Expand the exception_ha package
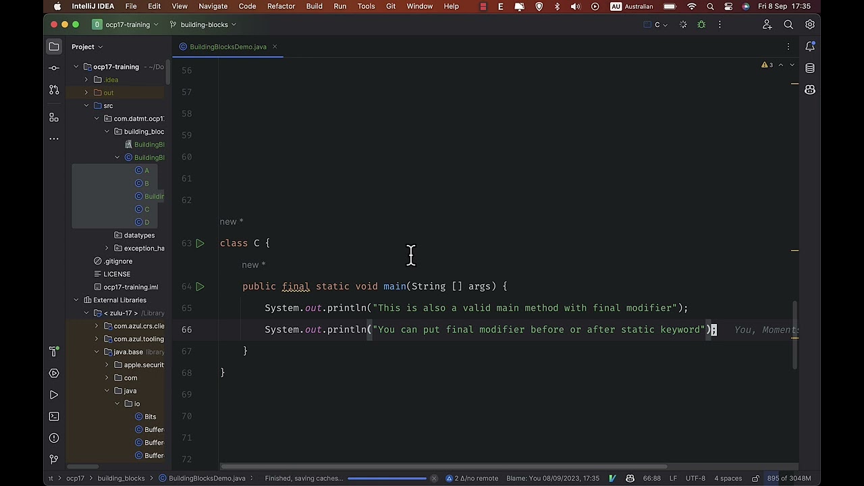Image resolution: width=864 pixels, height=486 pixels. coord(107,248)
